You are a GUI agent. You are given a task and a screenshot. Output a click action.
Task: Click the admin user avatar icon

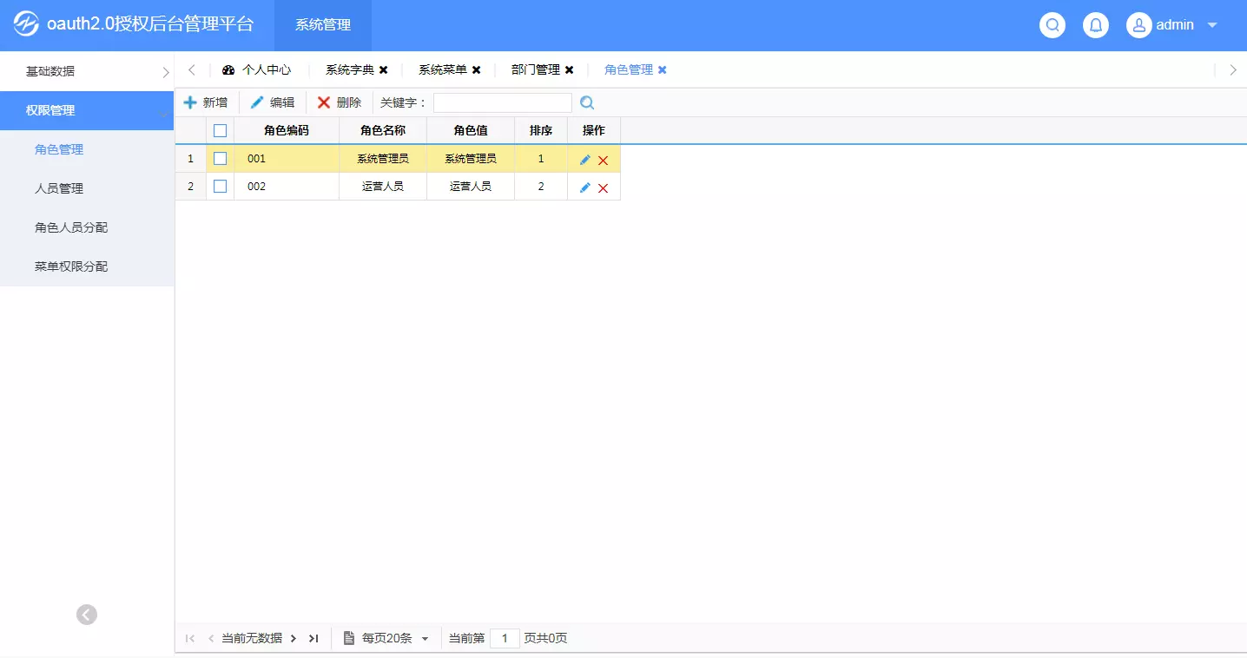1139,25
